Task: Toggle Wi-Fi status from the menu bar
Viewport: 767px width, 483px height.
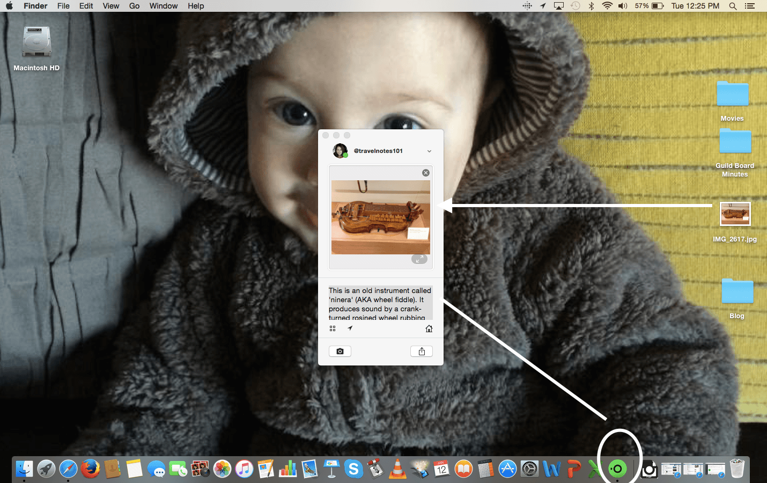Action: 607,6
